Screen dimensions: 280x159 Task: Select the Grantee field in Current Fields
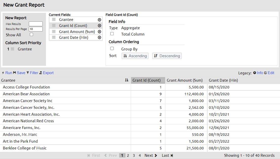(76, 20)
